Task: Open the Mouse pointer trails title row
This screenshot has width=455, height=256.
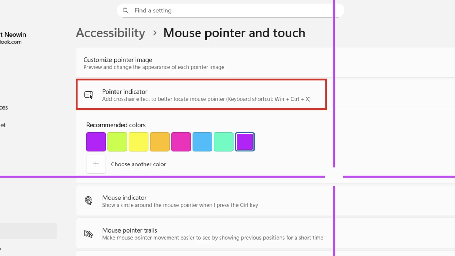Action: click(130, 230)
